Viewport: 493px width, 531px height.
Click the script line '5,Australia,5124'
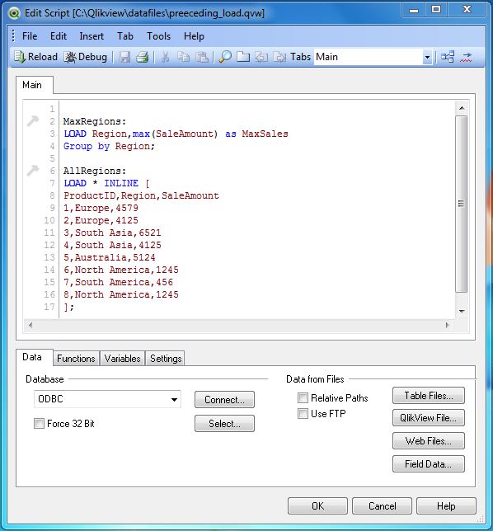pyautogui.click(x=110, y=257)
